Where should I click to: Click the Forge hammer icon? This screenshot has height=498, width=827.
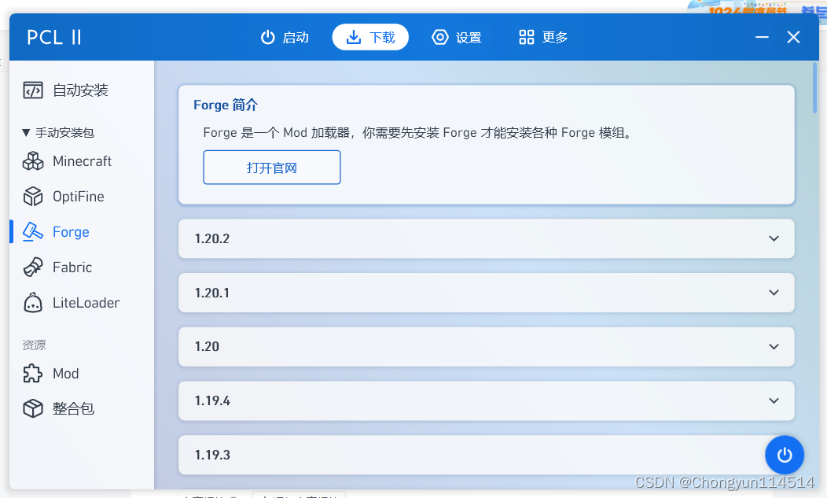[x=33, y=232]
